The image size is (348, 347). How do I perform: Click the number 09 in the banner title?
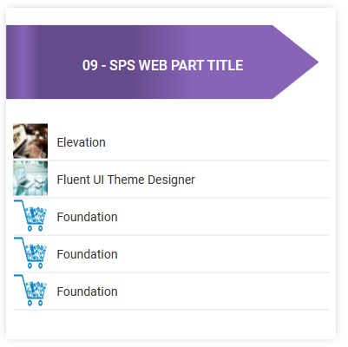click(x=90, y=65)
